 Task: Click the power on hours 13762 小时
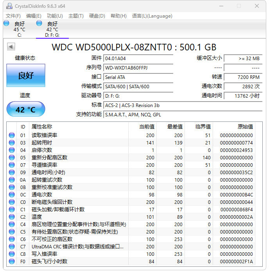(x=243, y=96)
